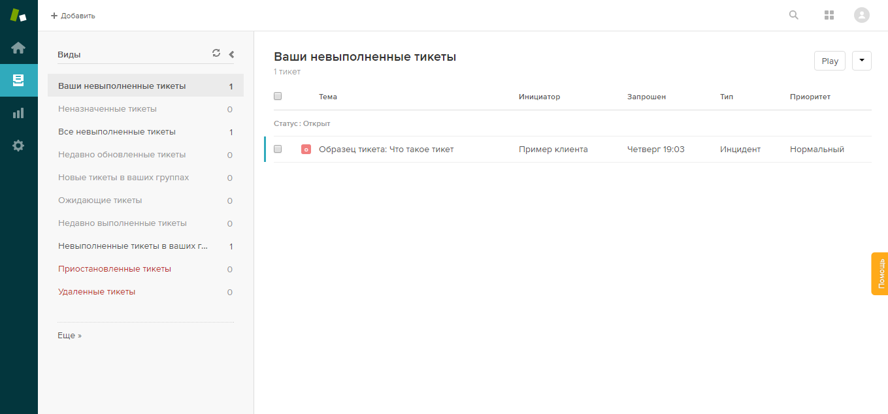Click the Zendesk logo
This screenshot has width=888, height=414.
click(18, 15)
